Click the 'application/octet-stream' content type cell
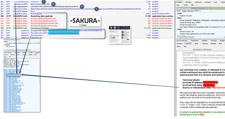Screen dimensions: 225x119 (162, 28)
